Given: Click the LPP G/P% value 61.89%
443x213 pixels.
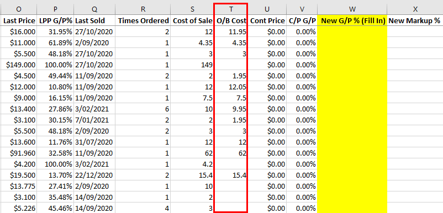Looking at the screenshot, I should pos(55,43).
